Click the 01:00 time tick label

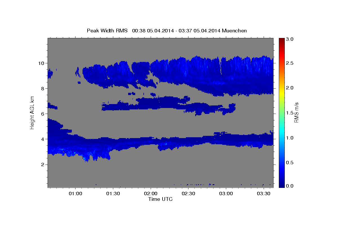[x=75, y=193]
